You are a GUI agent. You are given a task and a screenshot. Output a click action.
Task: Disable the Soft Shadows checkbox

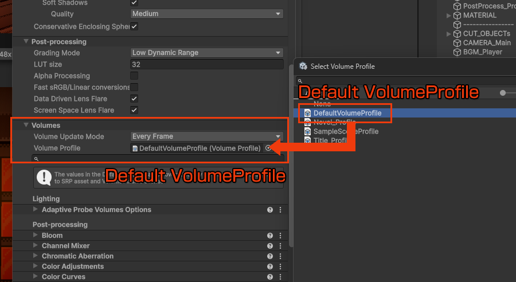point(134,3)
